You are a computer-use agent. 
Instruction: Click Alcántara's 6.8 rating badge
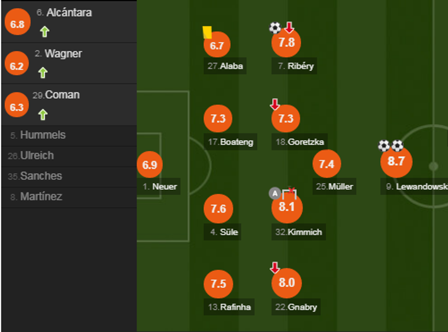coord(17,24)
